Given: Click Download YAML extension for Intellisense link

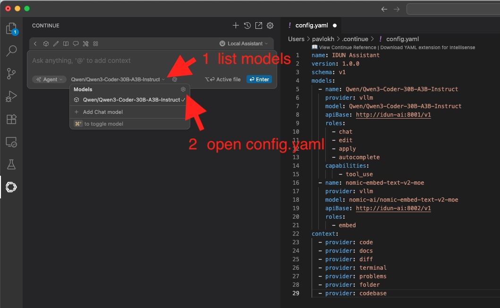Looking at the screenshot, I should pyautogui.click(x=428, y=48).
